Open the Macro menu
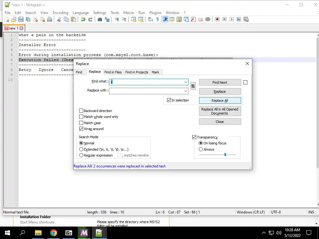 coord(129,12)
